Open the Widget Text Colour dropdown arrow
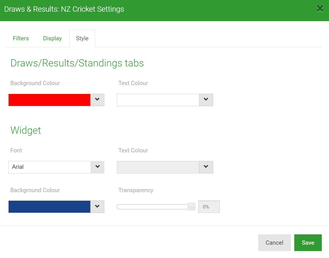 click(x=206, y=167)
